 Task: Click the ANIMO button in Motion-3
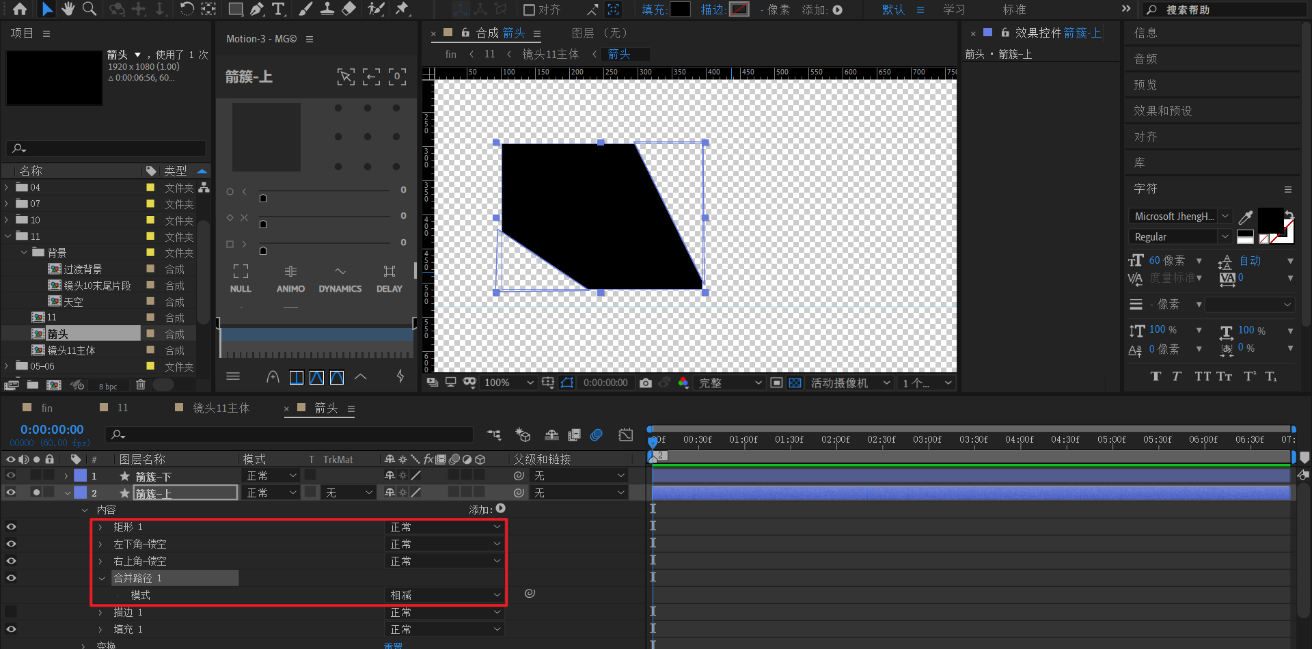(x=290, y=279)
